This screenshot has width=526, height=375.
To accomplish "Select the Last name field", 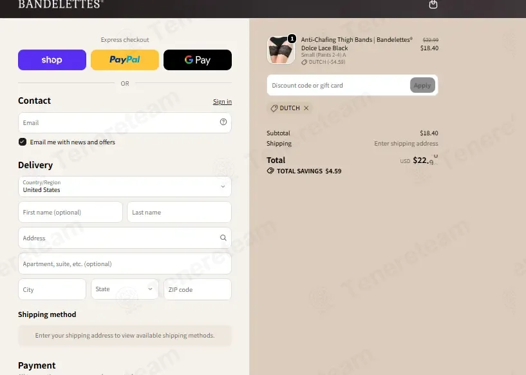I will point(179,212).
